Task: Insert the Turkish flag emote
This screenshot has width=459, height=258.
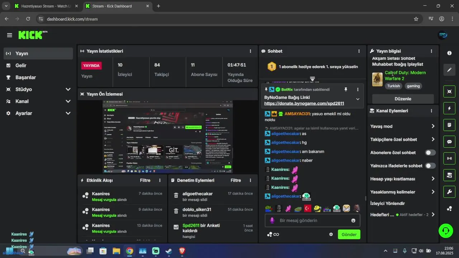Action: tap(307, 208)
